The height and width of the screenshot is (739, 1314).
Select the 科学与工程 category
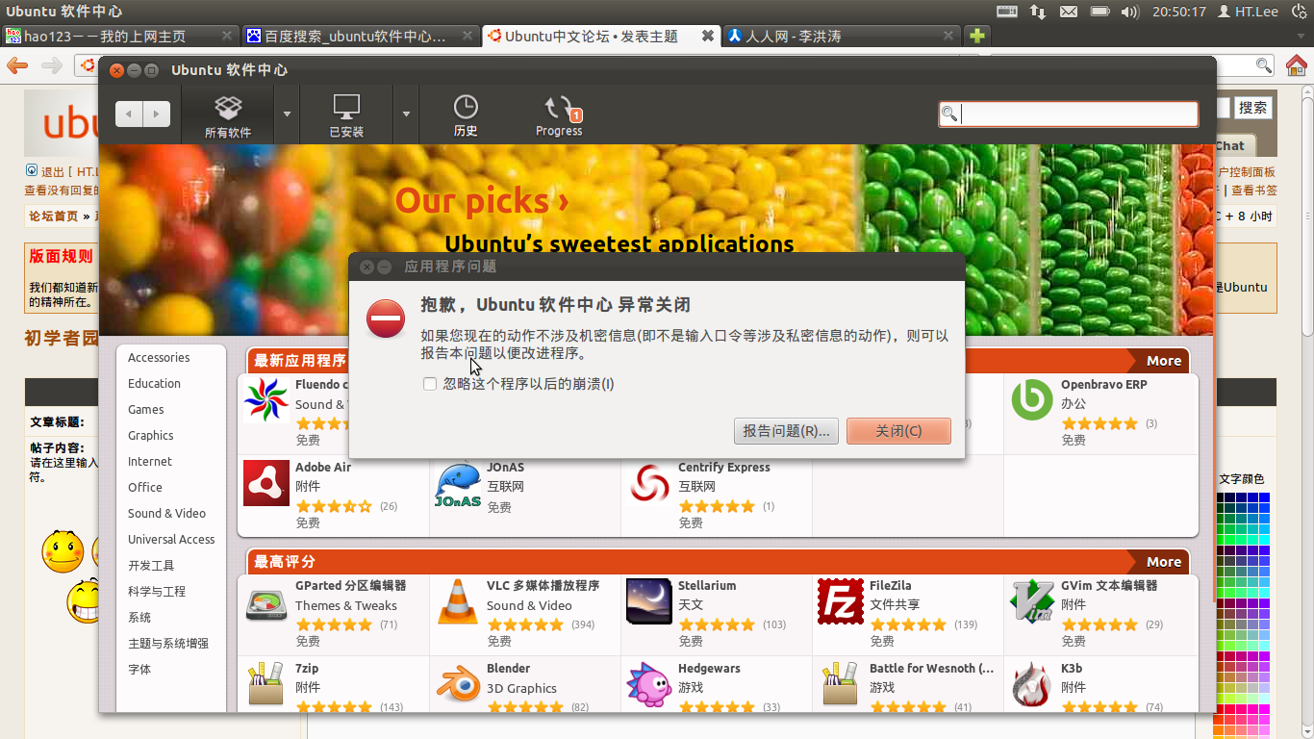(x=157, y=591)
